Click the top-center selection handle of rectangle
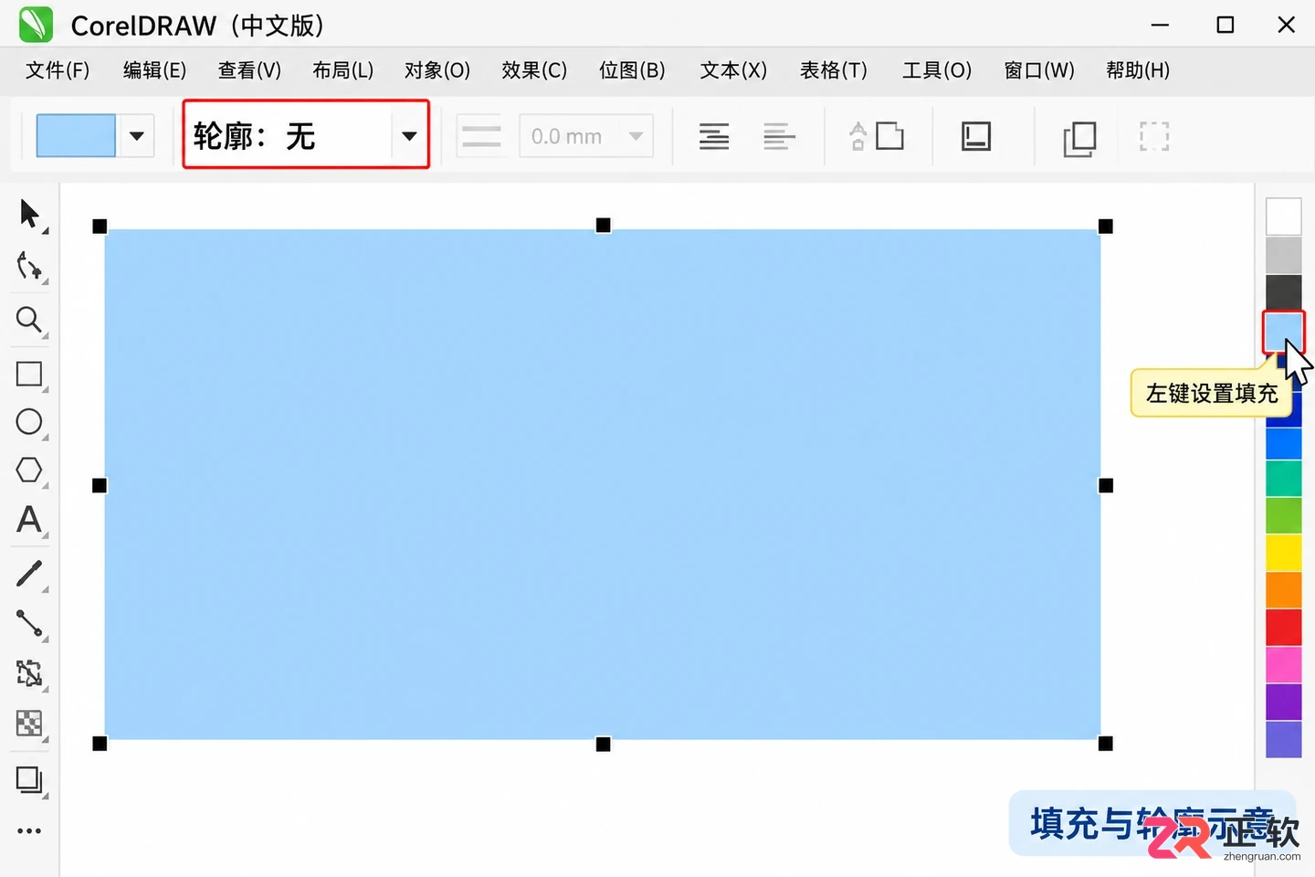 pyautogui.click(x=603, y=225)
